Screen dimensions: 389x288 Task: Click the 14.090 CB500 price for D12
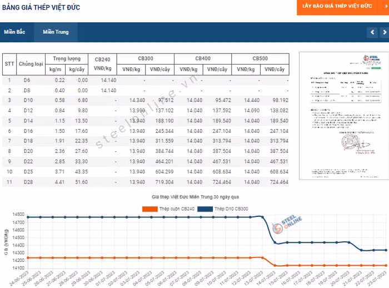tap(252, 111)
